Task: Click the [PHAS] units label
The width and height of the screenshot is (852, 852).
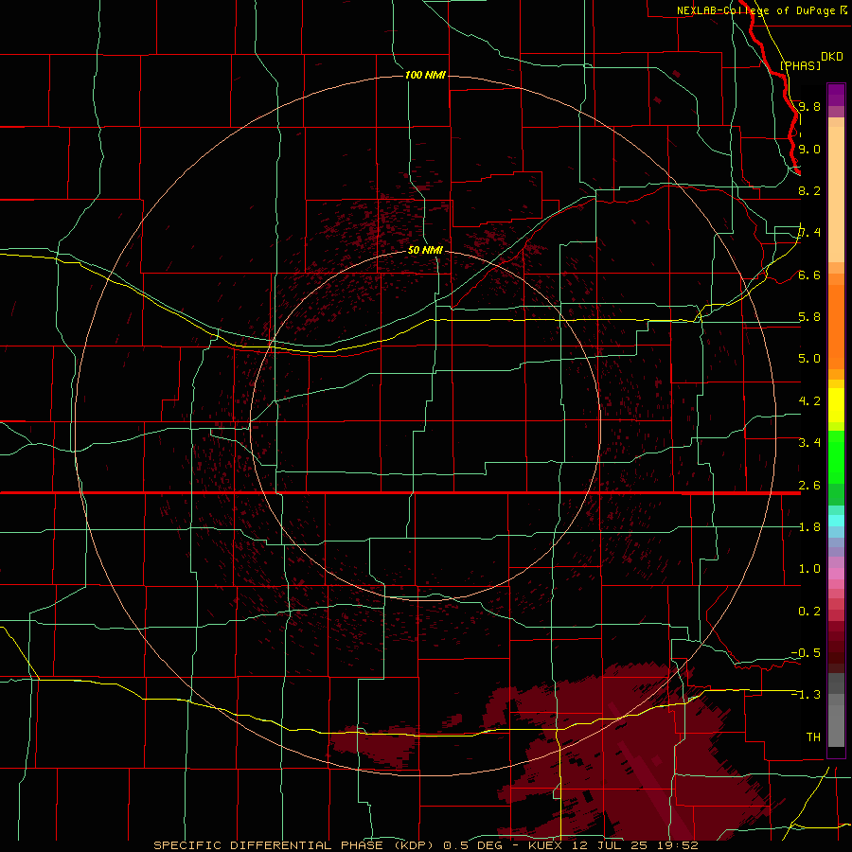Action: pyautogui.click(x=800, y=66)
